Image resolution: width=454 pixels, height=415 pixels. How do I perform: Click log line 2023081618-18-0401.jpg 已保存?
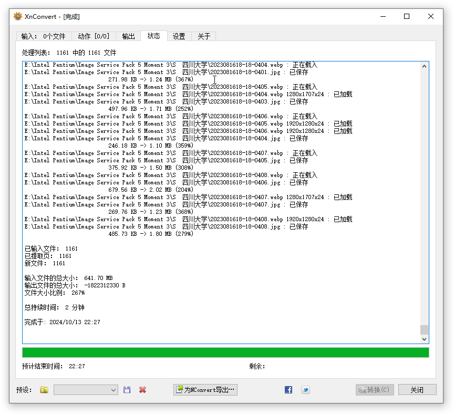pos(166,72)
